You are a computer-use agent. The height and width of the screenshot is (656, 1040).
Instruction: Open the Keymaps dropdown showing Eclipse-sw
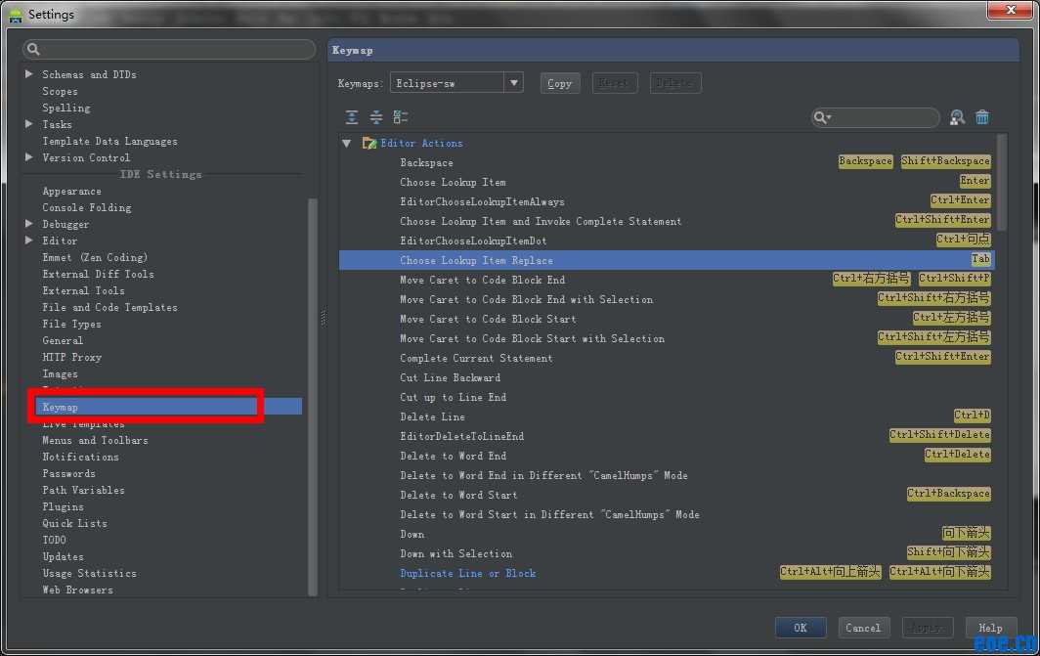[514, 82]
